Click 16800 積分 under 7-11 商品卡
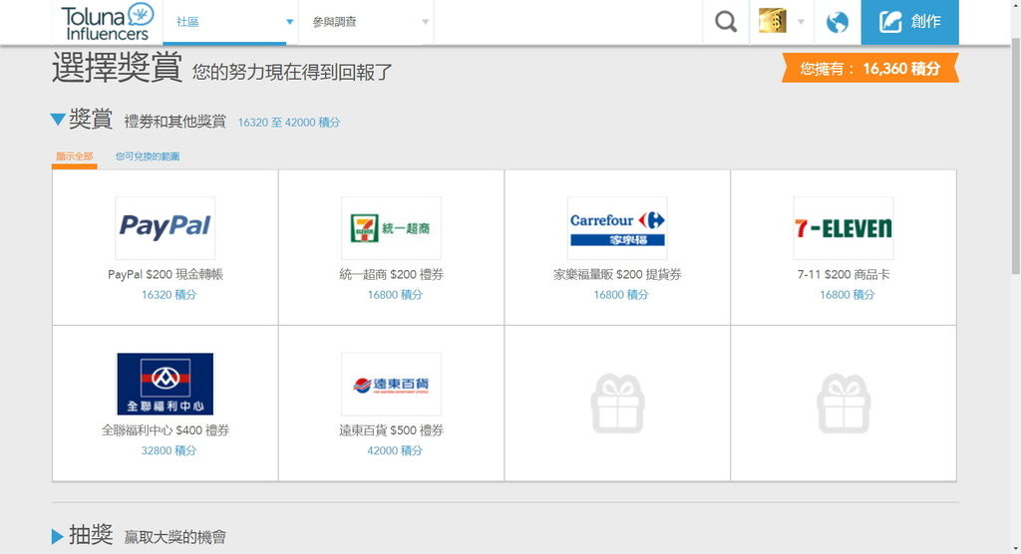This screenshot has width=1021, height=554. tap(847, 295)
